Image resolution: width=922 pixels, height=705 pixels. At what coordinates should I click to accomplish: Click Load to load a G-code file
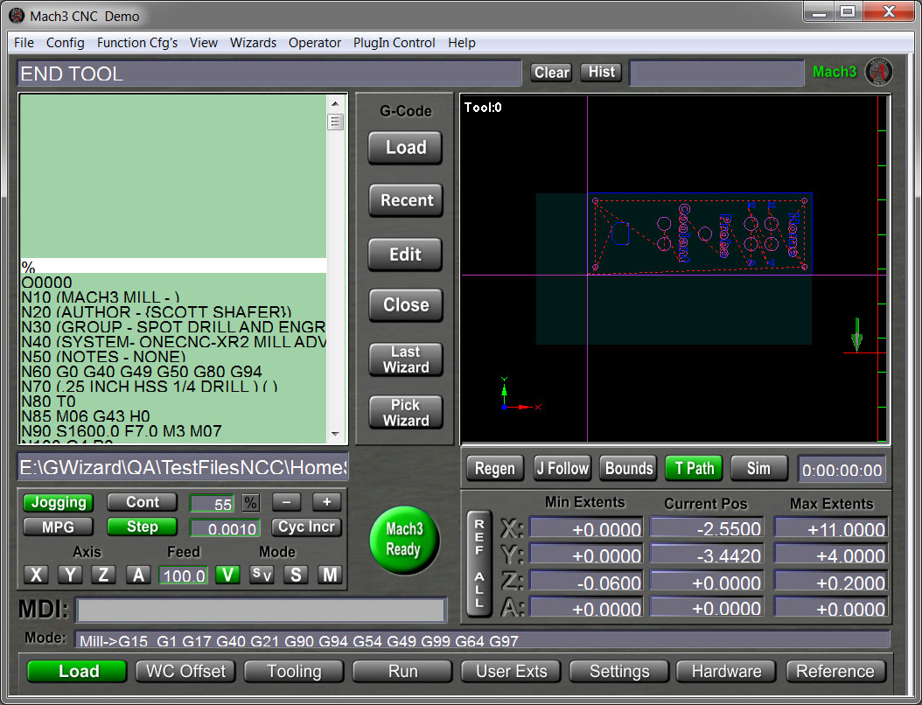[x=405, y=148]
